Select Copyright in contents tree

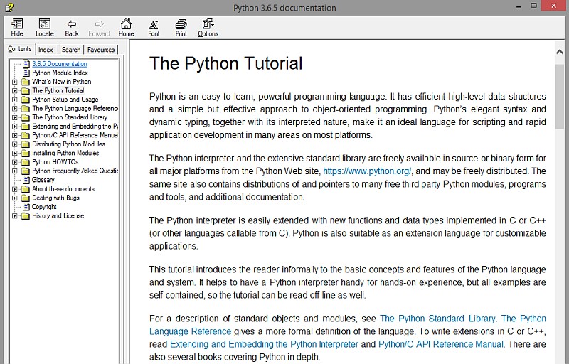pos(44,207)
